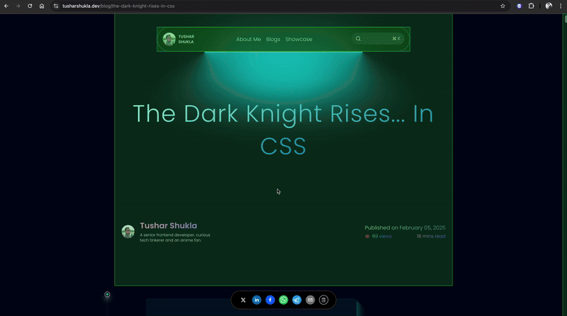Screen dimensions: 567x316
Task: Click 'Published on February 05, 2025' text
Action: pyautogui.click(x=405, y=227)
